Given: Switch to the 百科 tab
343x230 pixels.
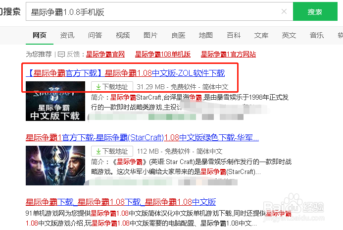Looking at the screenshot, I should coord(234,35).
